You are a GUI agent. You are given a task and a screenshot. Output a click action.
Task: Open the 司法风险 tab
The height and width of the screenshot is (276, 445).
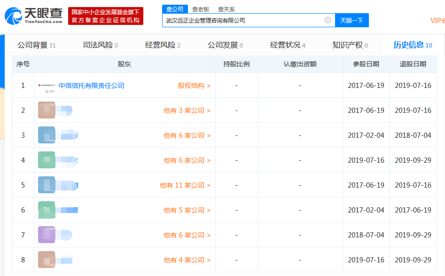[100, 45]
